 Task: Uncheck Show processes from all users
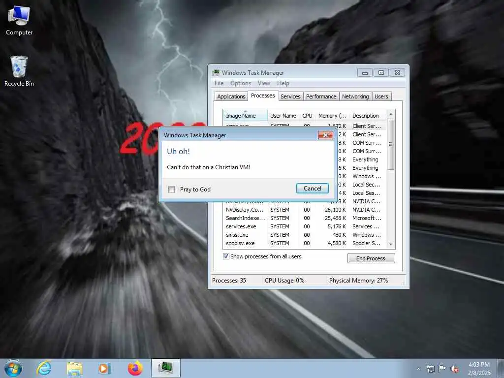pyautogui.click(x=226, y=256)
